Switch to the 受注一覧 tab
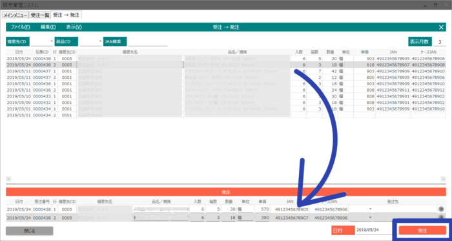Screen dimensions: 452x241 point(40,16)
